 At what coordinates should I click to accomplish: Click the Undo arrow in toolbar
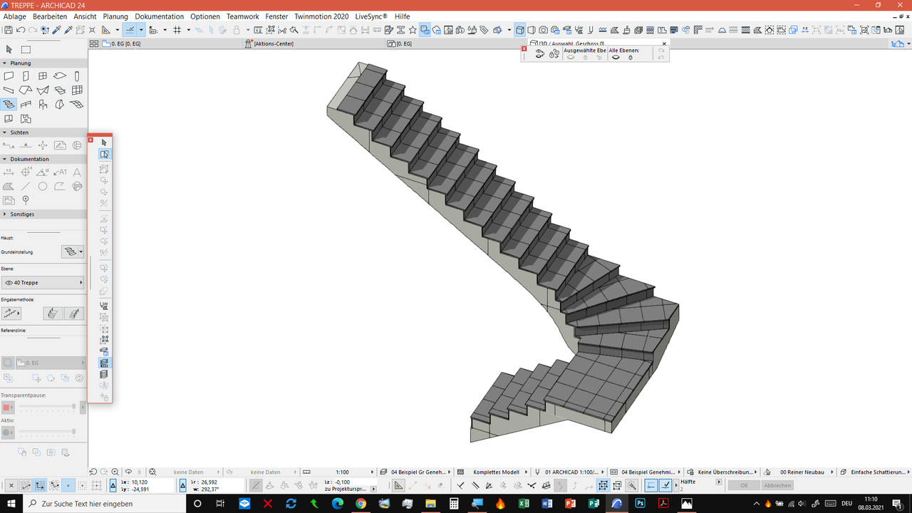pos(21,30)
